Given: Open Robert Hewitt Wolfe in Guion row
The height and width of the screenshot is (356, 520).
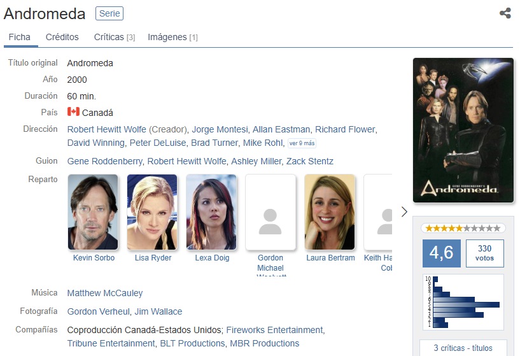Looking at the screenshot, I should [186, 161].
